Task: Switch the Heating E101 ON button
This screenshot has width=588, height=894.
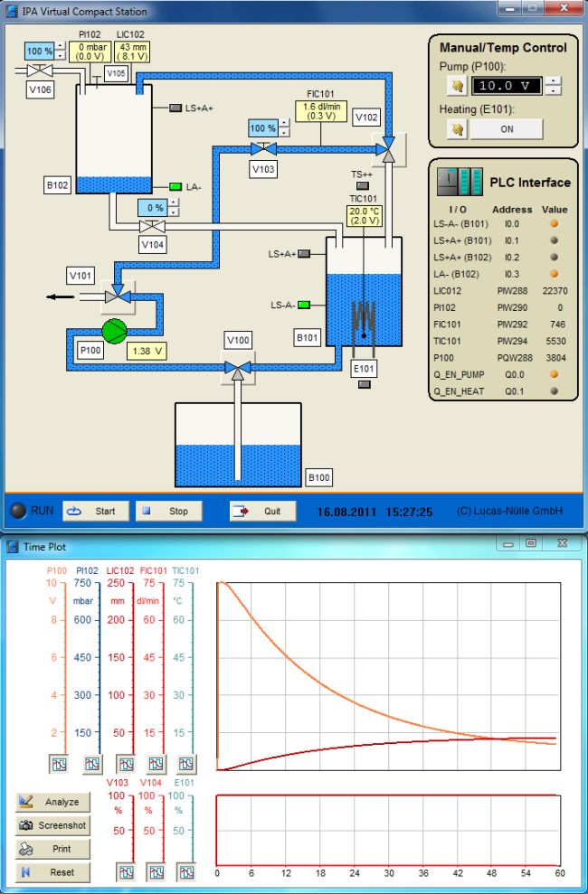Action: (x=507, y=129)
